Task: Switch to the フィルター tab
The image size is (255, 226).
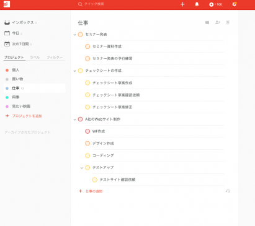Action: pyautogui.click(x=55, y=58)
